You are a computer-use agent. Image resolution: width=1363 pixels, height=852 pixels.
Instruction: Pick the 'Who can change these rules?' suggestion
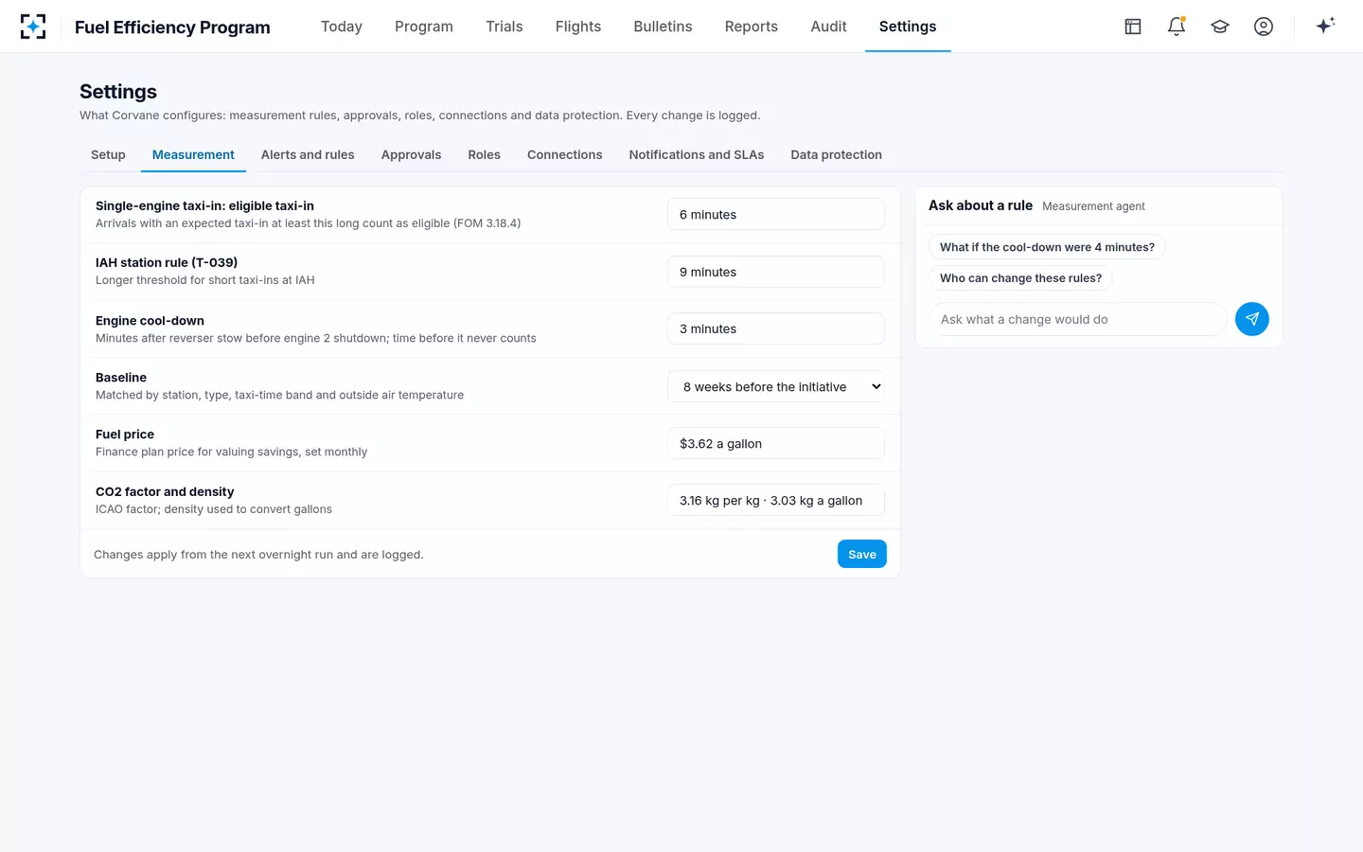[x=1020, y=278]
